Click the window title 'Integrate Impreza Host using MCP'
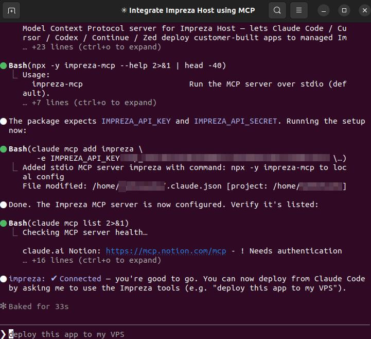 click(x=191, y=10)
